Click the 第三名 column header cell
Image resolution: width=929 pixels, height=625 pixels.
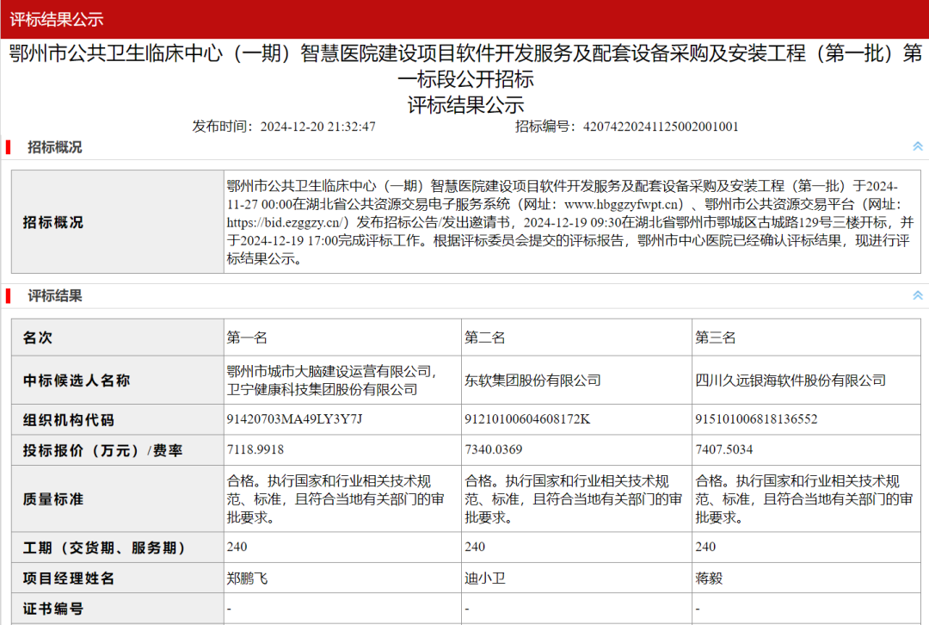tap(806, 337)
